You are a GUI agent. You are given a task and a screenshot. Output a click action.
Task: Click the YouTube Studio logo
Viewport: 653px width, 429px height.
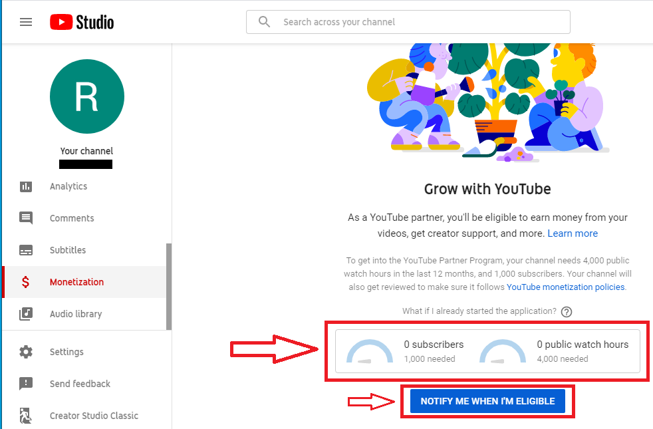[x=82, y=22]
